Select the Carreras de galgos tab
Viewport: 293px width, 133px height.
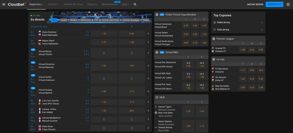tap(131, 20)
